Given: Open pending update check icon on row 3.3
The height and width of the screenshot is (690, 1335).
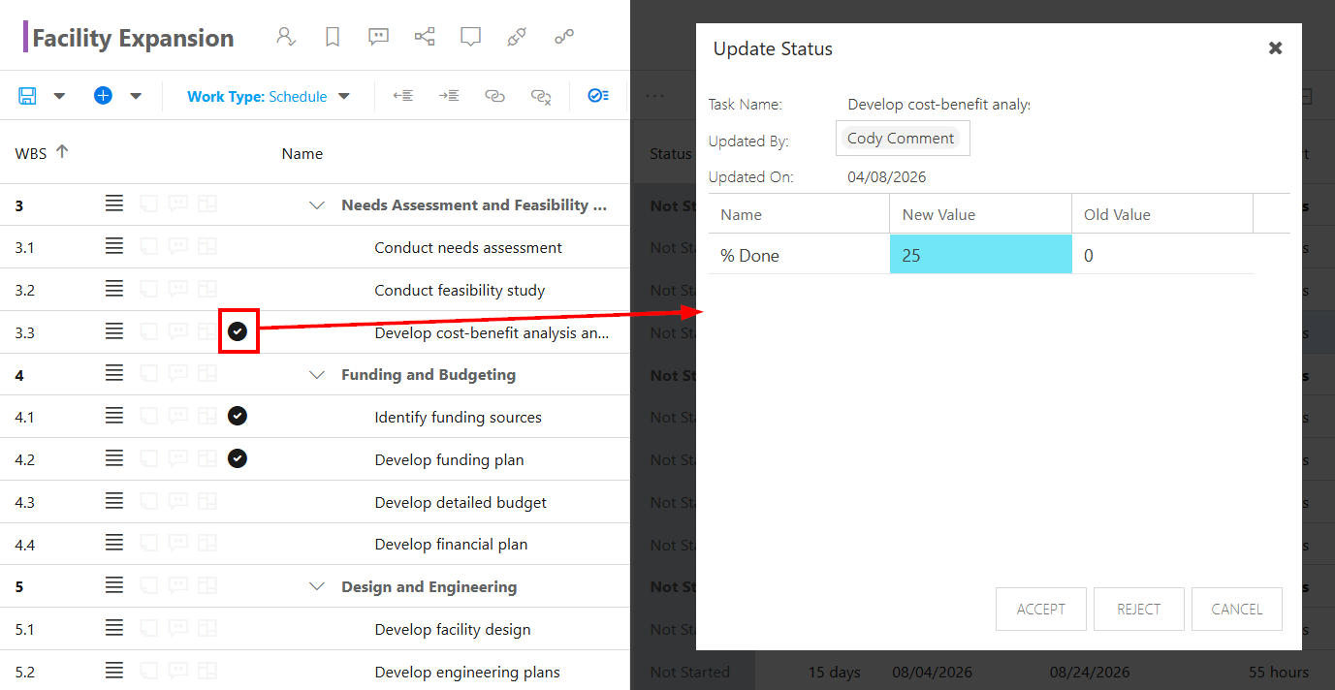Looking at the screenshot, I should click(x=238, y=331).
